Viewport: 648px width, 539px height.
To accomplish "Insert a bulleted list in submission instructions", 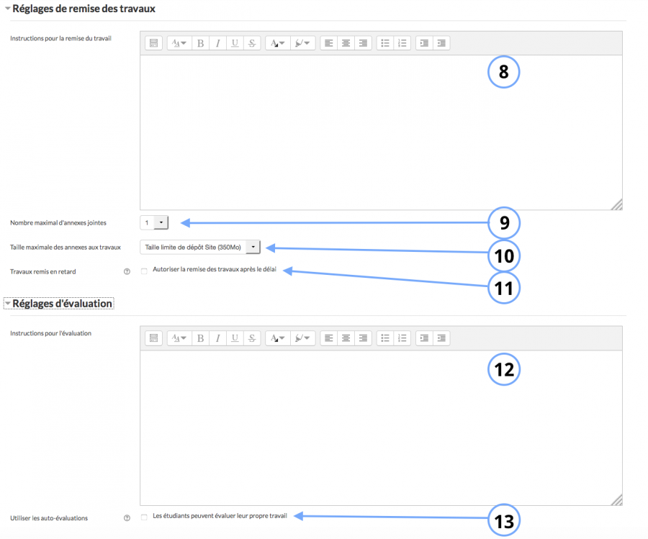I will (x=385, y=42).
